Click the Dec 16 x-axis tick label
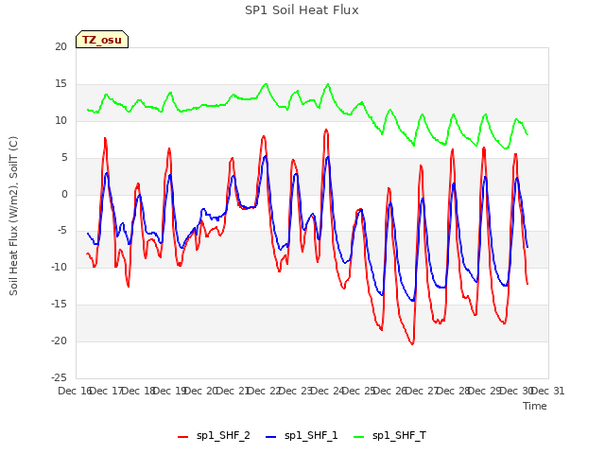605x454 pixels. pos(75,391)
